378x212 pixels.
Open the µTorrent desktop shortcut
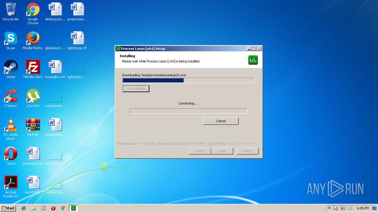pyautogui.click(x=33, y=99)
